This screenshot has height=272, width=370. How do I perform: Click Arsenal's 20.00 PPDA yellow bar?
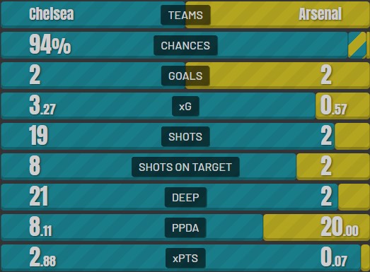pos(316,227)
